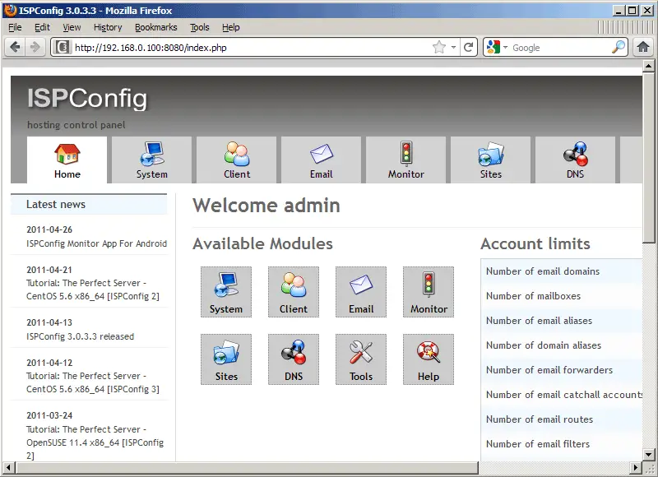658x477 pixels.
Task: Switch to the Sites navigation tab
Action: point(491,160)
